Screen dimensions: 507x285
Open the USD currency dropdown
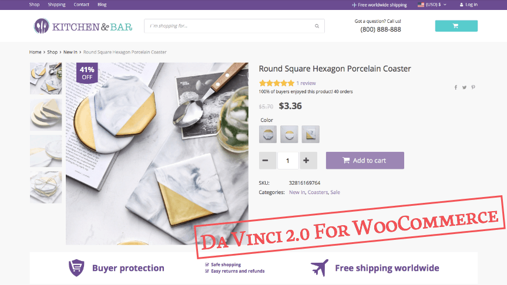pyautogui.click(x=432, y=5)
